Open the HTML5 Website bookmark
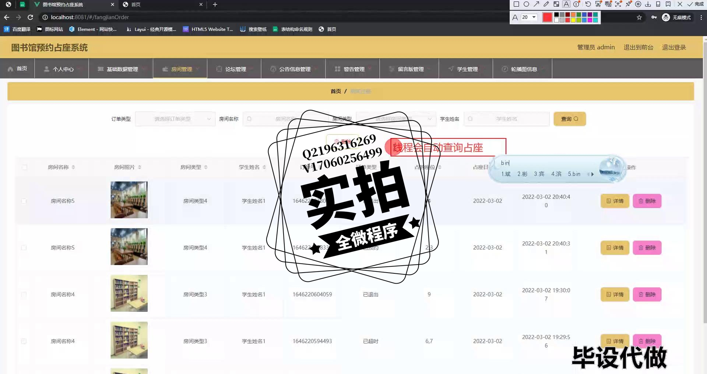Screen dimensions: 707x374 [x=208, y=29]
